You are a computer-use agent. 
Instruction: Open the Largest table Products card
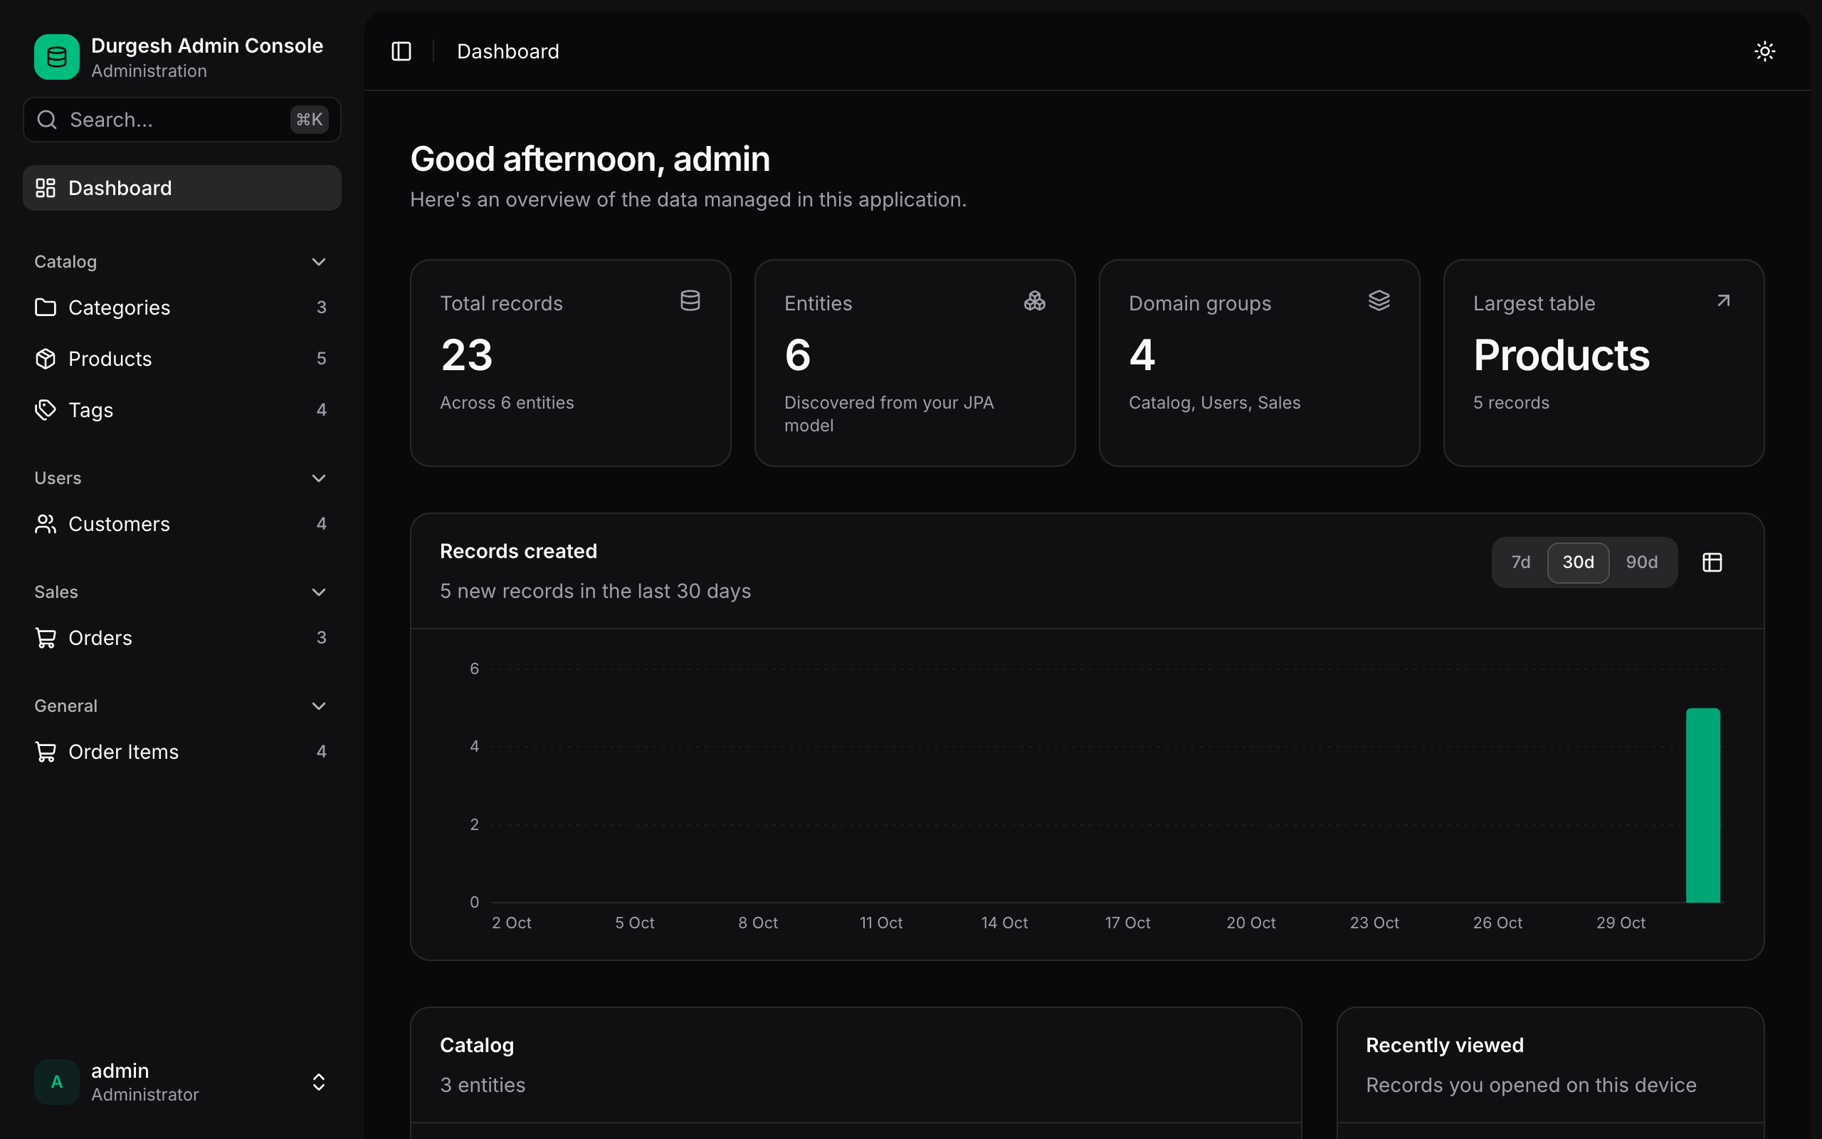coord(1604,363)
